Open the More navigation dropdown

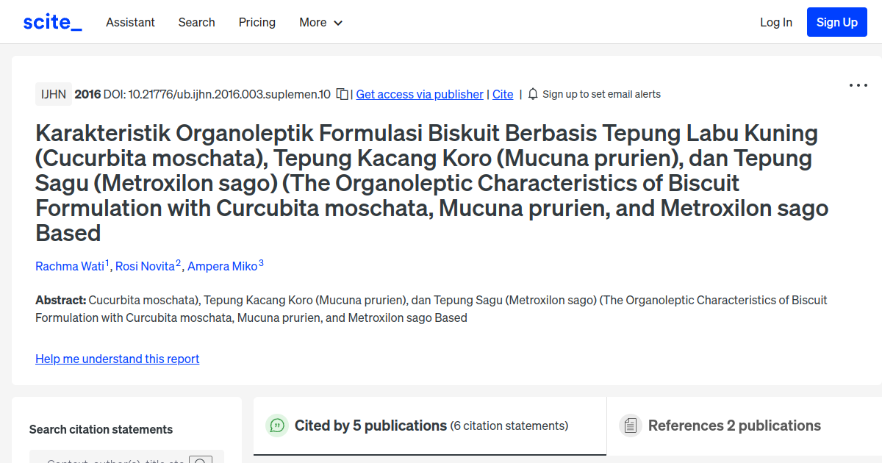320,23
